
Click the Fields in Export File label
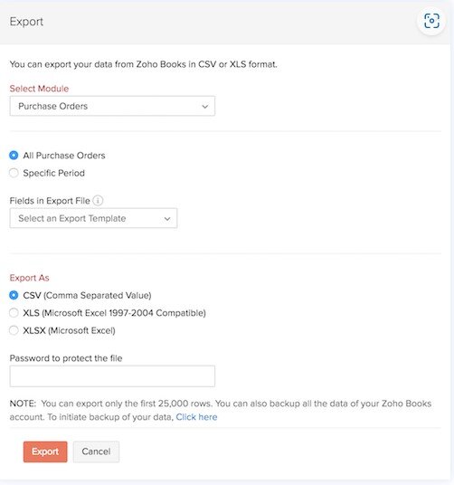50,201
